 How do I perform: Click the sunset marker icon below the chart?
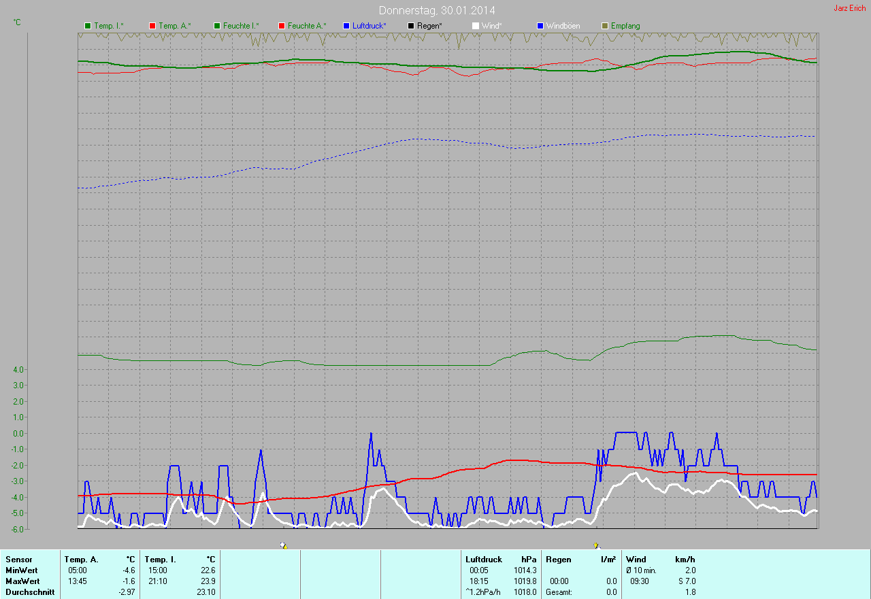pyautogui.click(x=597, y=545)
